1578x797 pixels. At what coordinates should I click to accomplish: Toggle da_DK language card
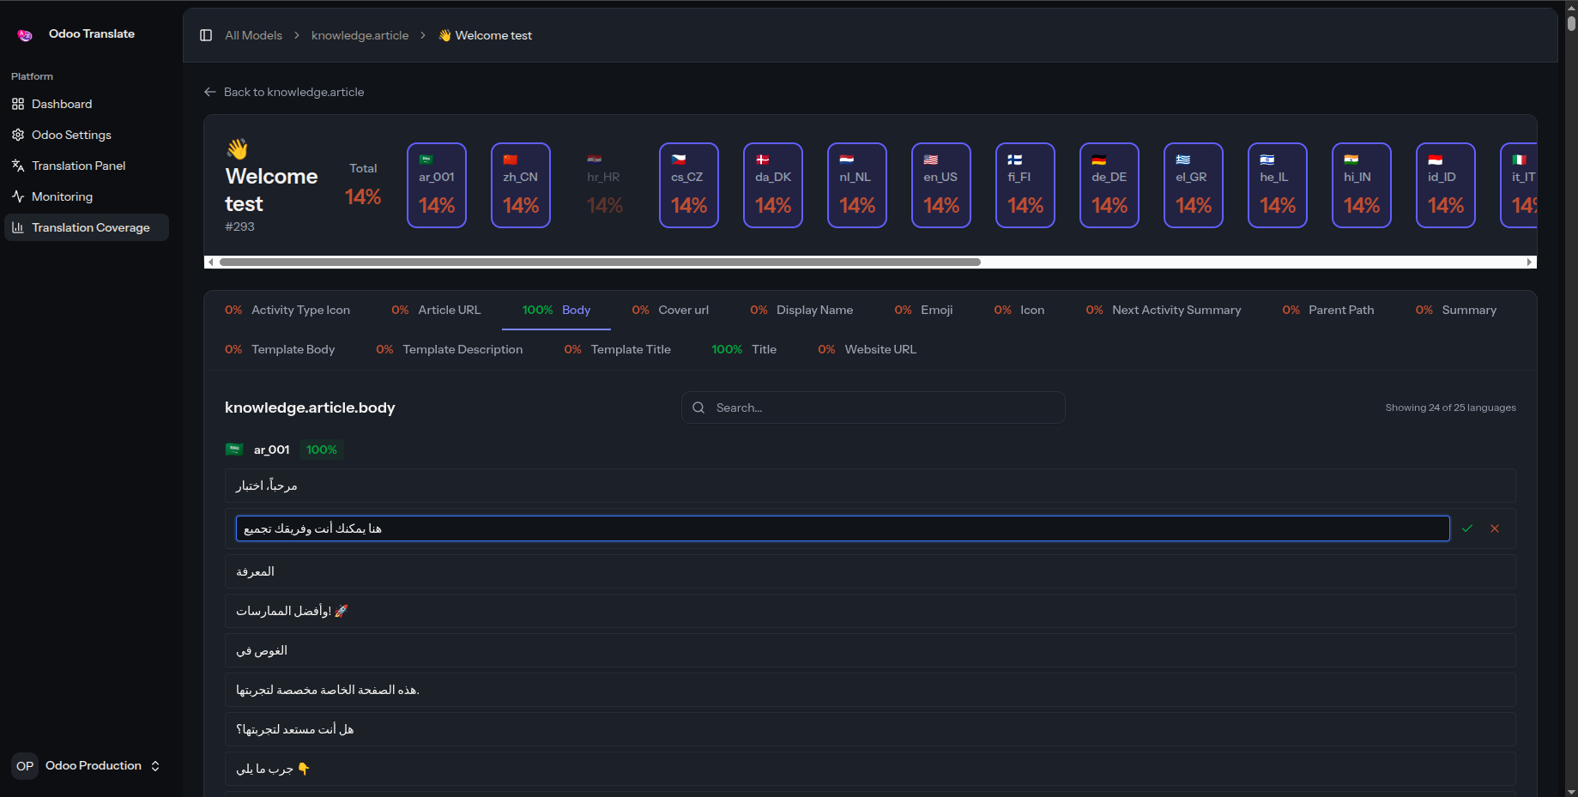pos(773,185)
